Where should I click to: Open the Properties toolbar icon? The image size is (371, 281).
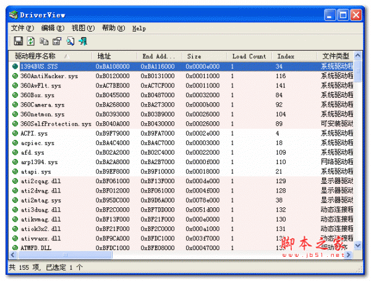(x=57, y=41)
